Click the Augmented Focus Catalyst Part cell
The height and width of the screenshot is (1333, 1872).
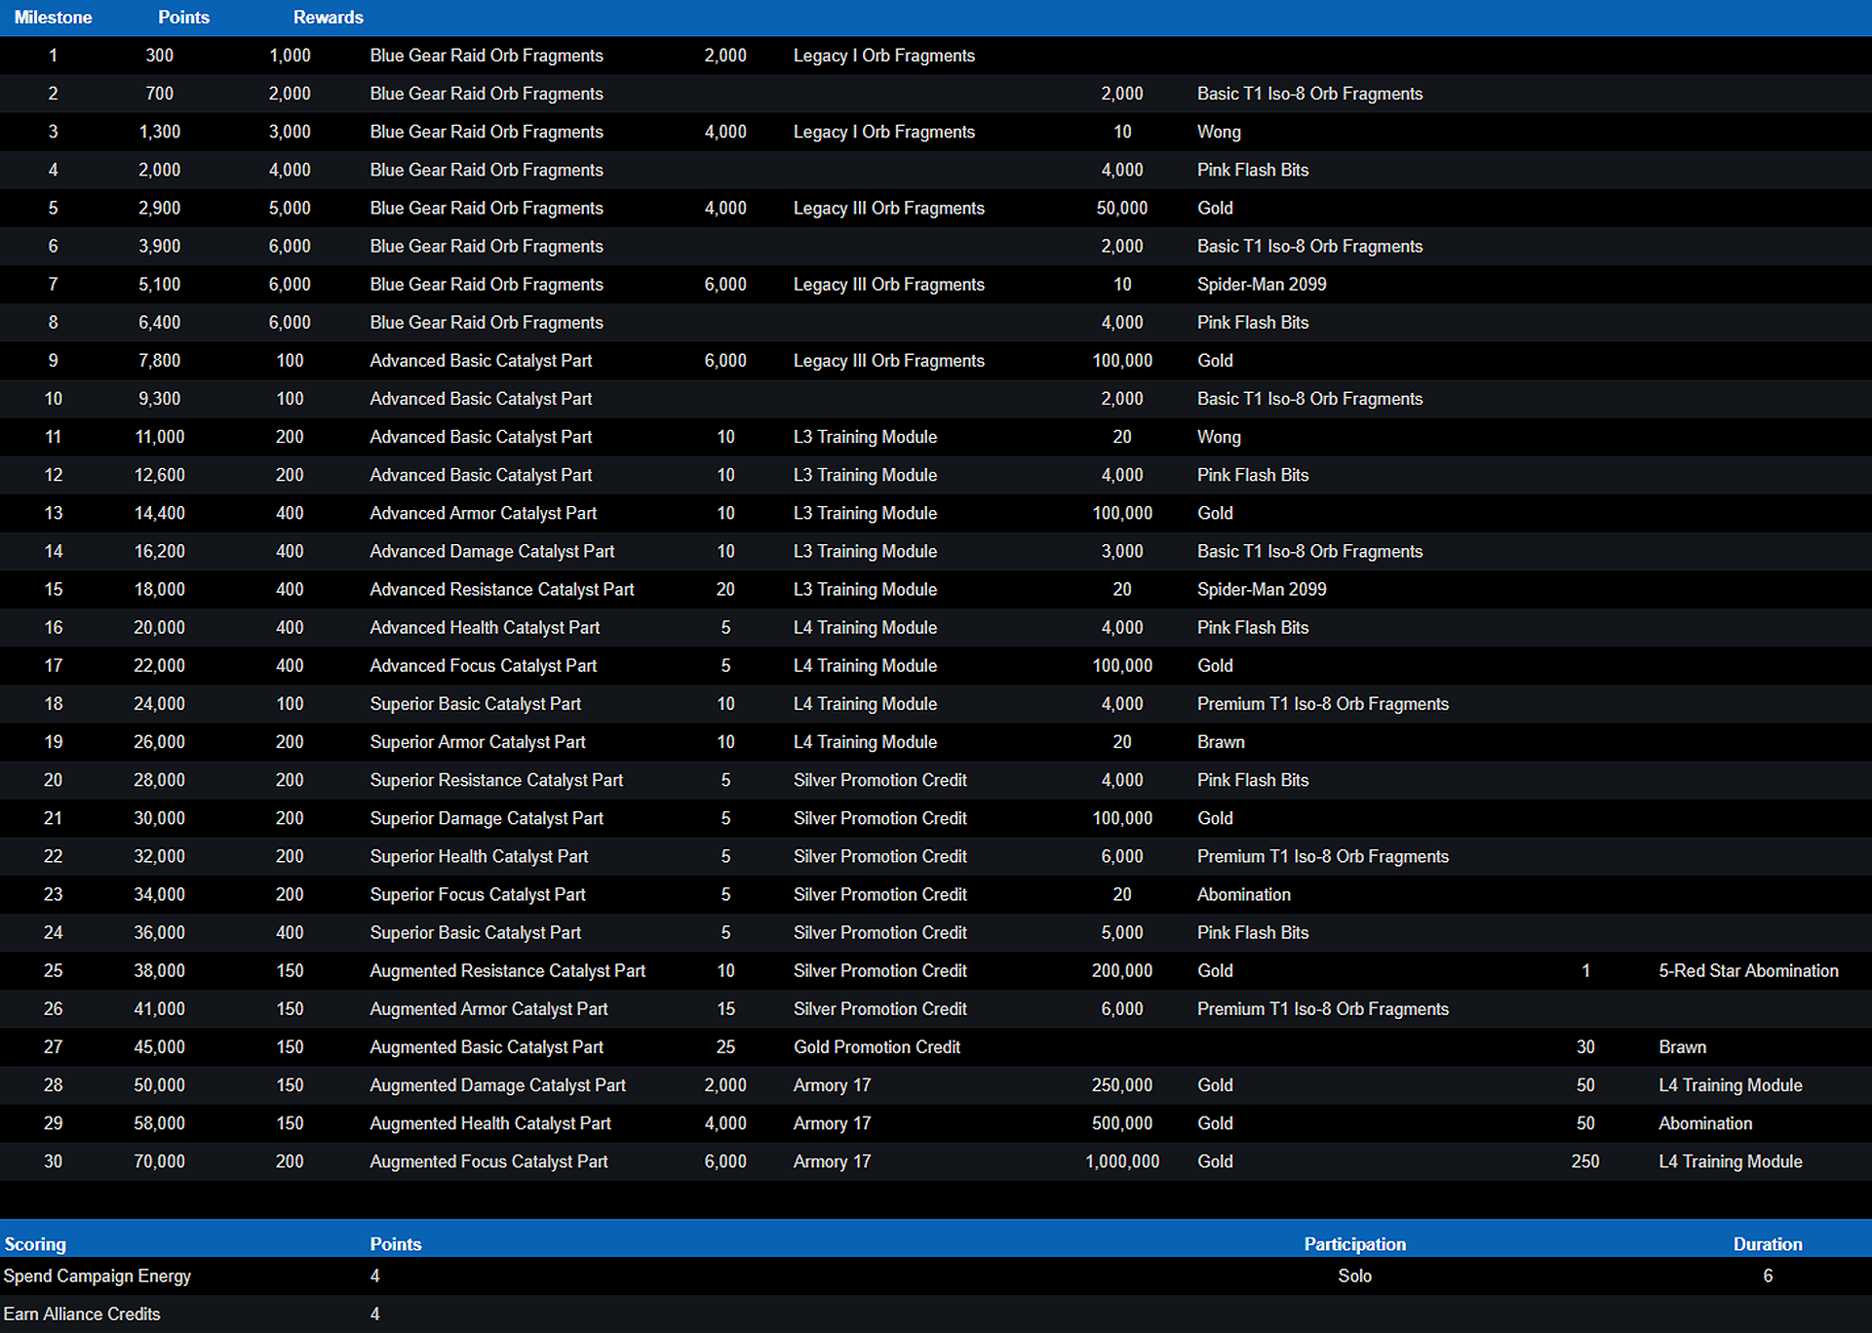[488, 1161]
